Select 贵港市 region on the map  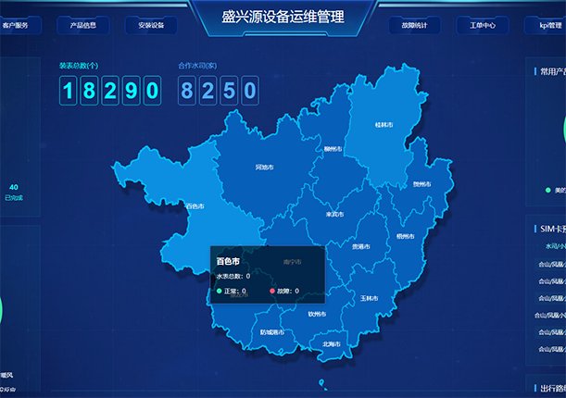[360, 246]
